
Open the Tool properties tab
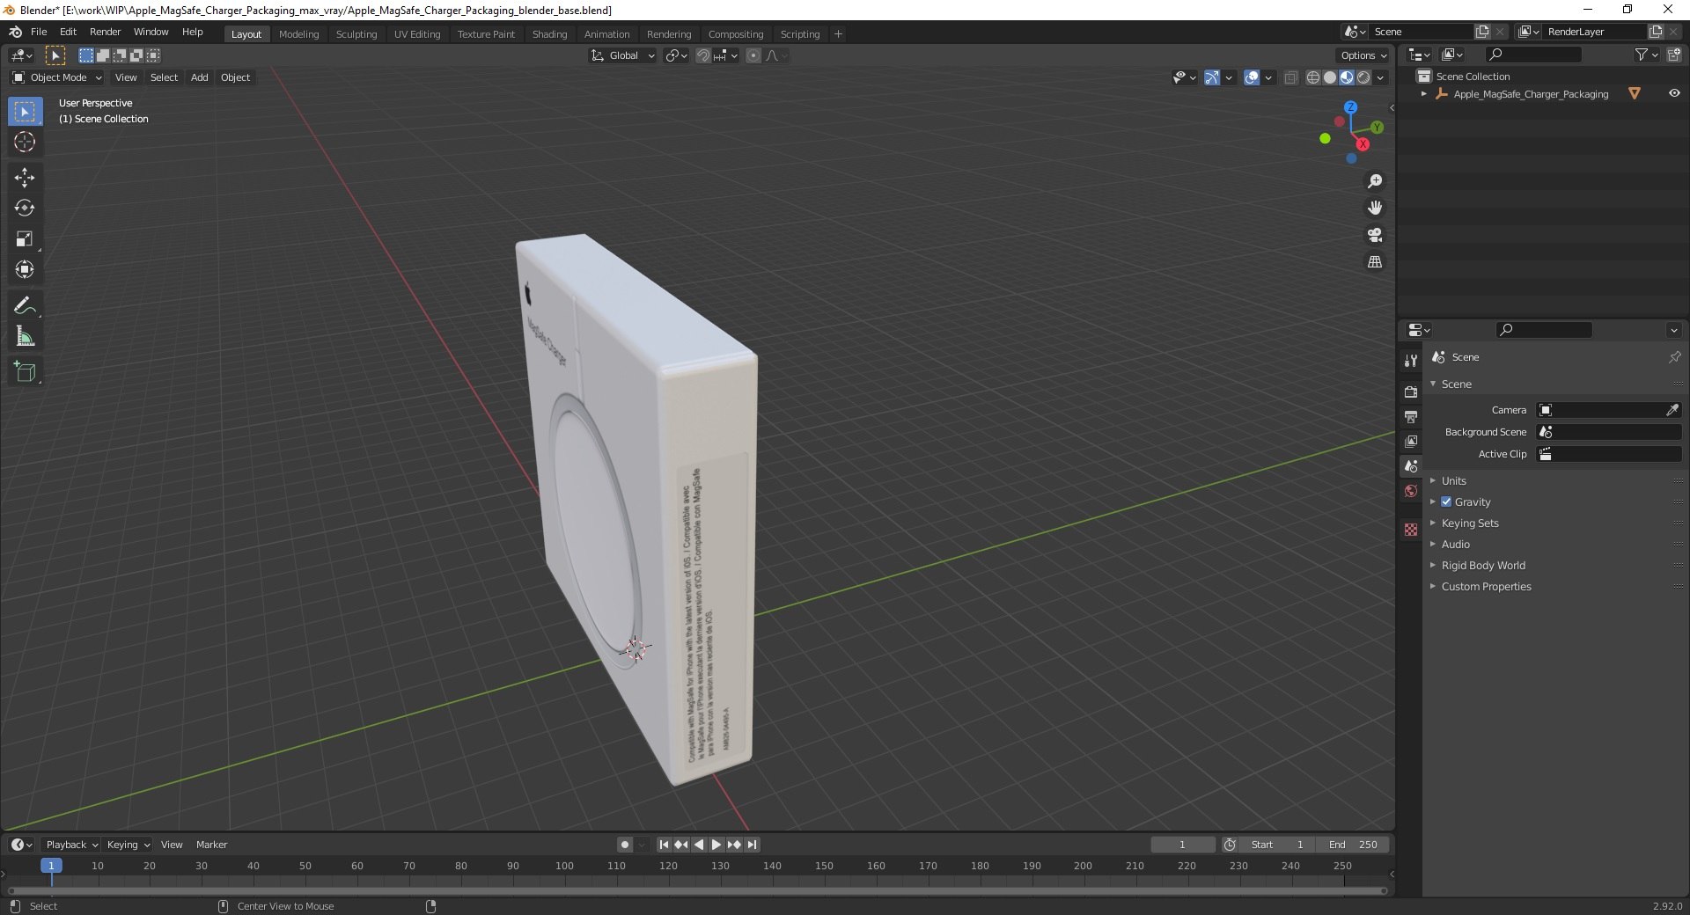(1411, 361)
